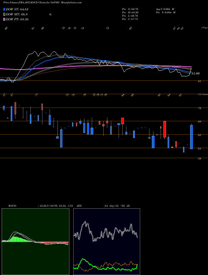Click the chart title mentioning MunafaSutra.com
This screenshot has width=208, height=275.
[42, 2]
